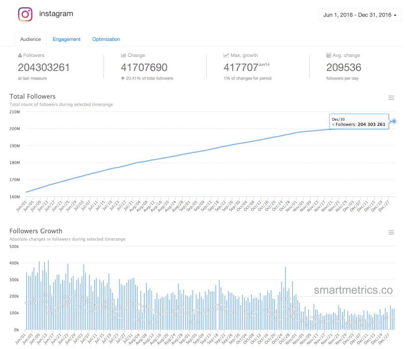Screen dimensions: 407x349
Task: Click the 204303261 followers count
Action: (44, 67)
